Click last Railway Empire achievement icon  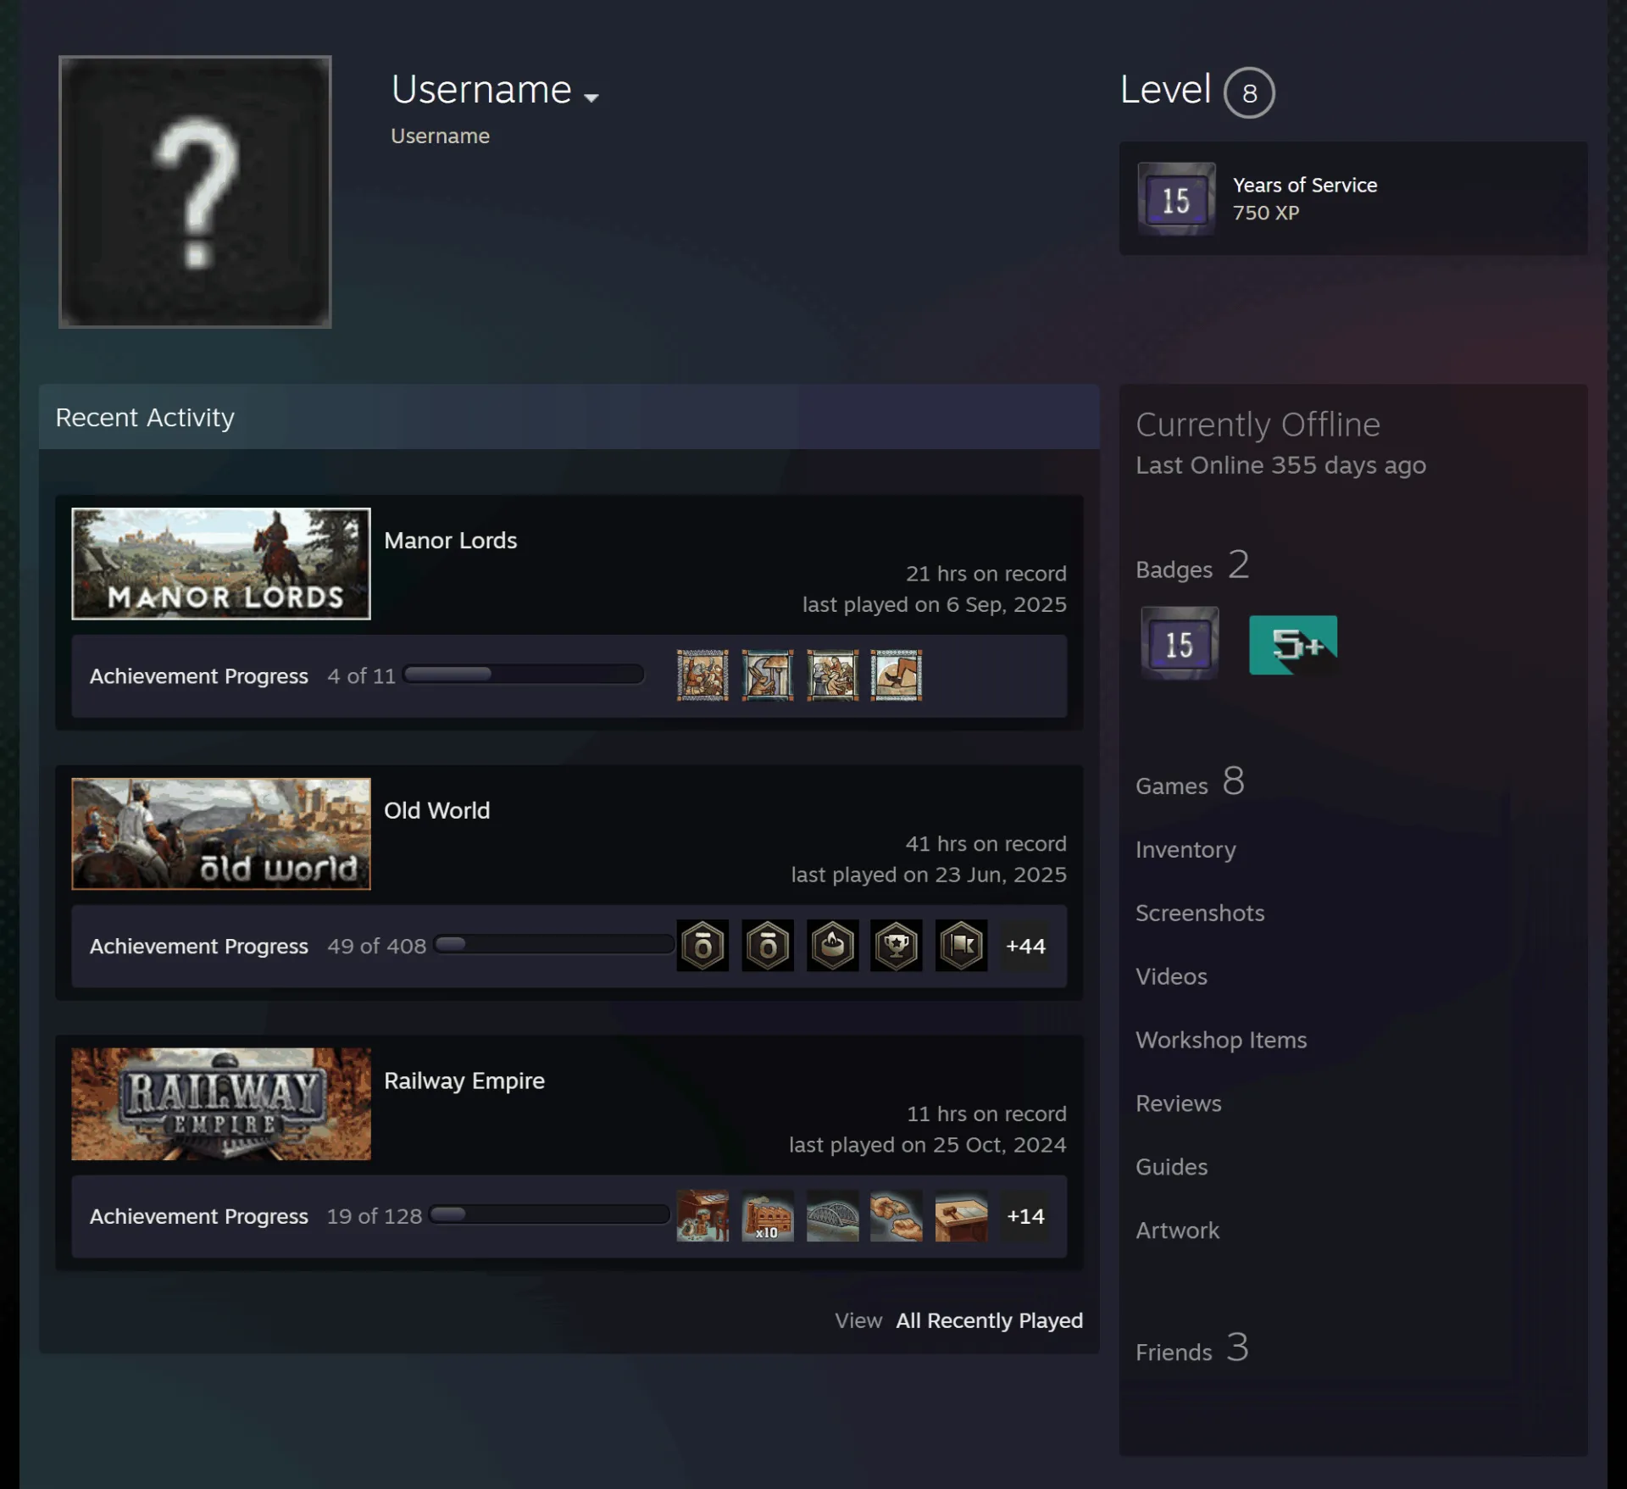[x=961, y=1215]
